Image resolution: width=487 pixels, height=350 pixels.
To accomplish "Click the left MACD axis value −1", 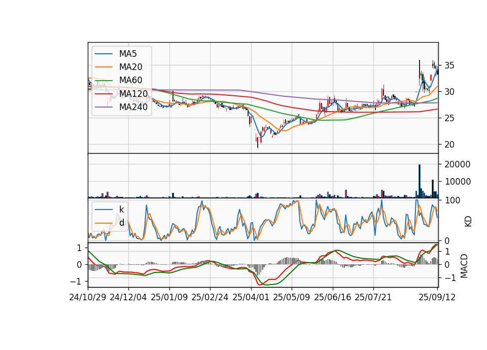I will pos(76,282).
